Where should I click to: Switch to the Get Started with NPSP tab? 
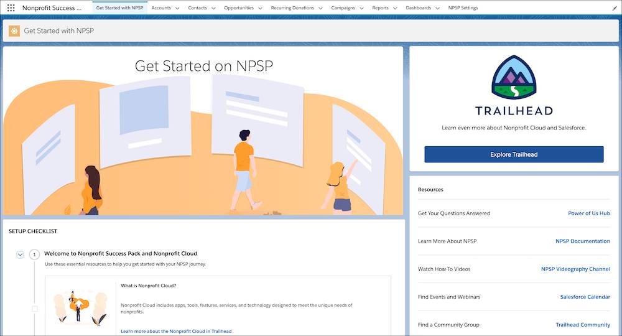tap(120, 7)
